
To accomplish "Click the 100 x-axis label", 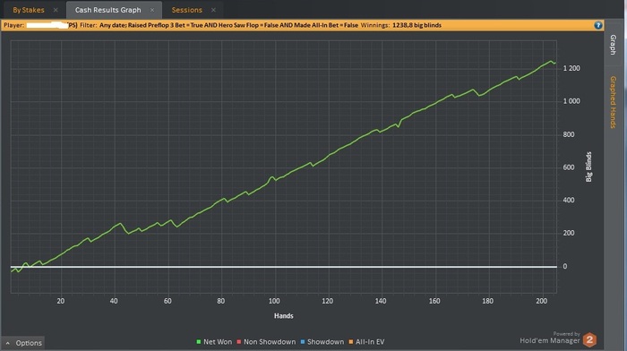I will [x=274, y=301].
